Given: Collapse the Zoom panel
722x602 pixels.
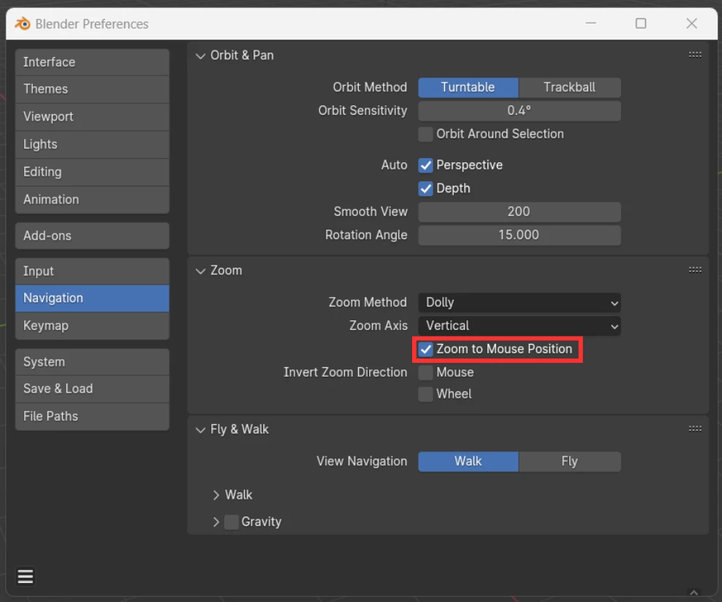Looking at the screenshot, I should pyautogui.click(x=200, y=271).
